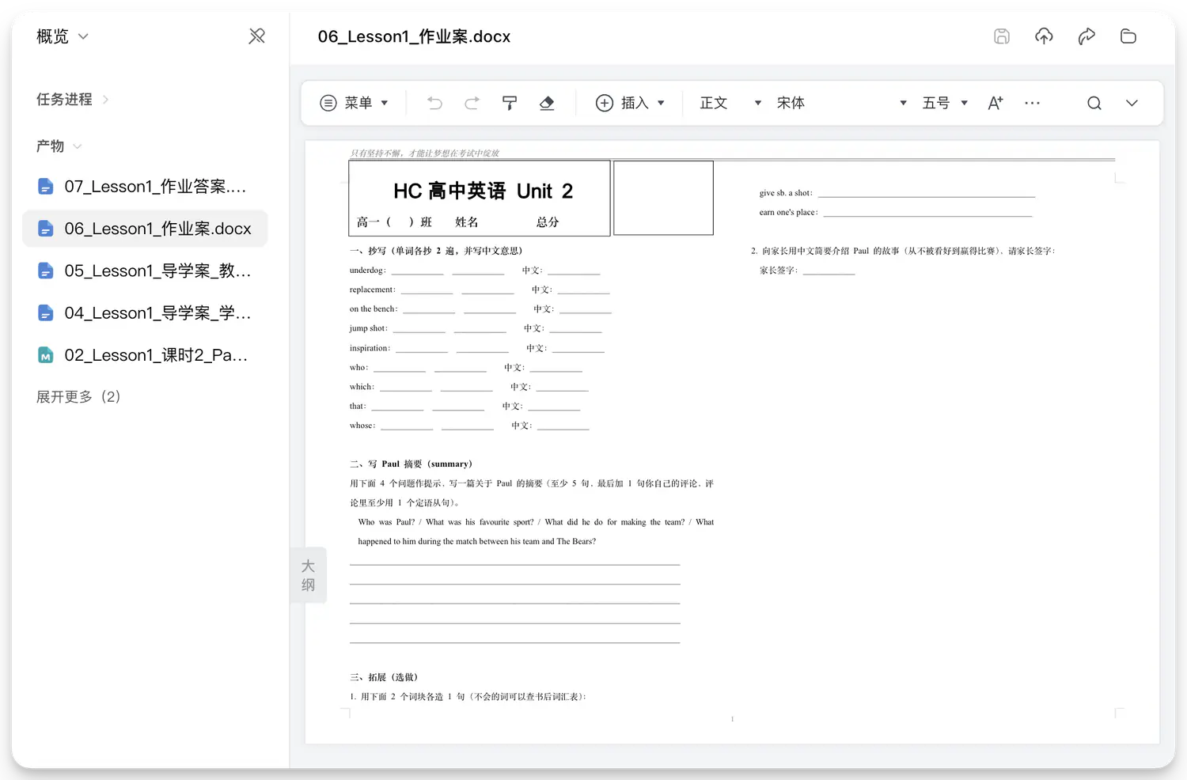Select the format painter tool
This screenshot has width=1187, height=780.
[x=510, y=103]
